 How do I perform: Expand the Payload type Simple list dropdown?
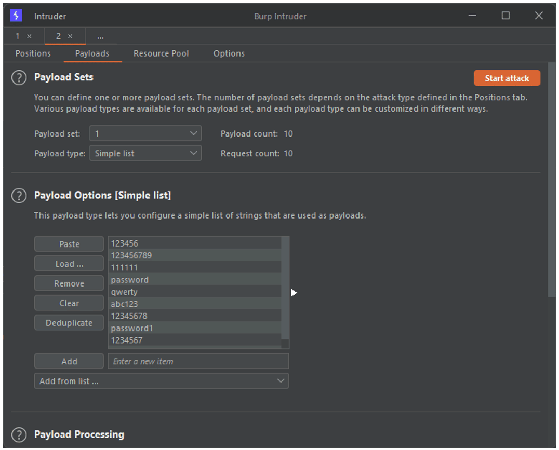(x=145, y=154)
